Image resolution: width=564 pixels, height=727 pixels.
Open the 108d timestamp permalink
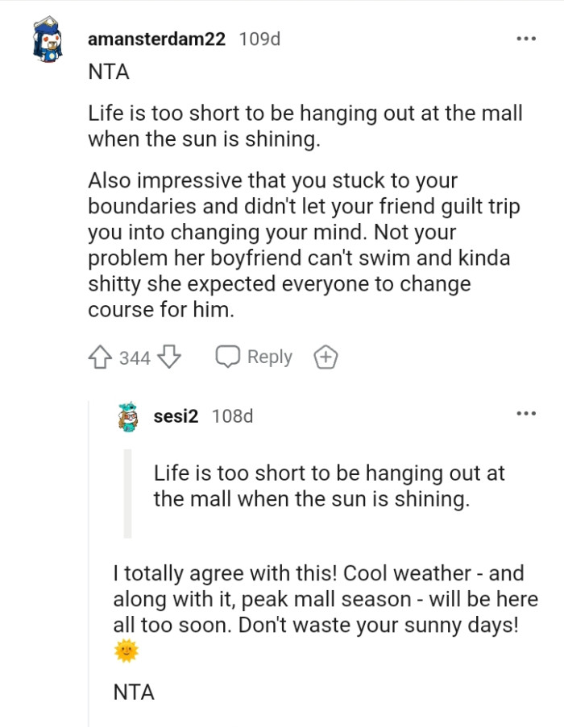point(232,416)
